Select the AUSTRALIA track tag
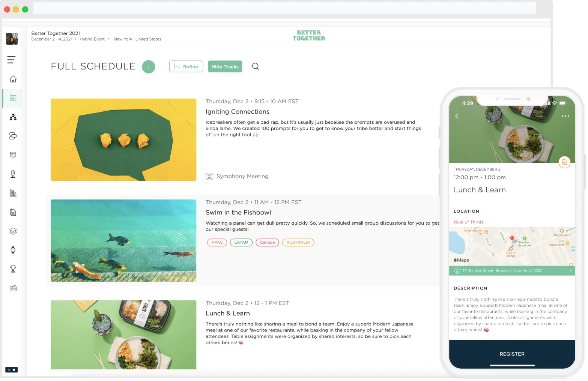The width and height of the screenshot is (588, 381). click(x=298, y=242)
